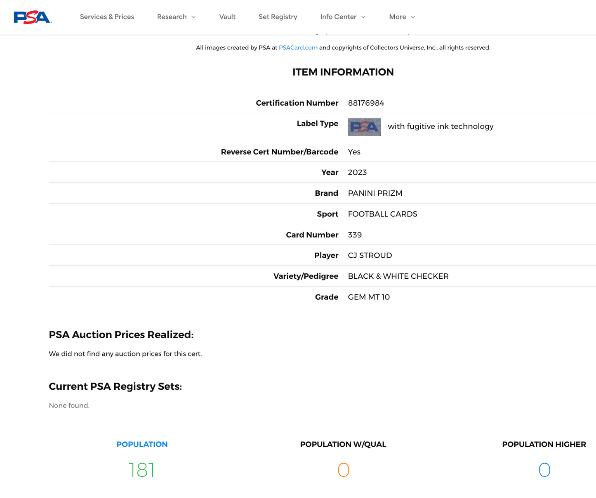Click the PSA logo in header
This screenshot has height=498, width=596.
[33, 17]
